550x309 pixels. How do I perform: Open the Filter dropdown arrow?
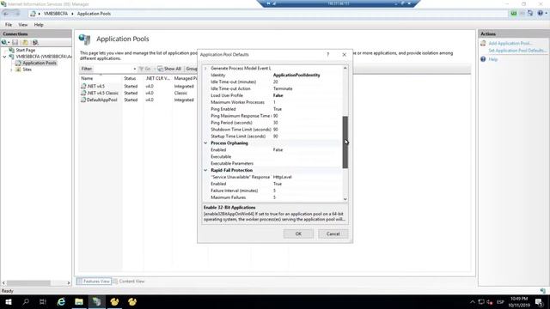pyautogui.click(x=135, y=69)
